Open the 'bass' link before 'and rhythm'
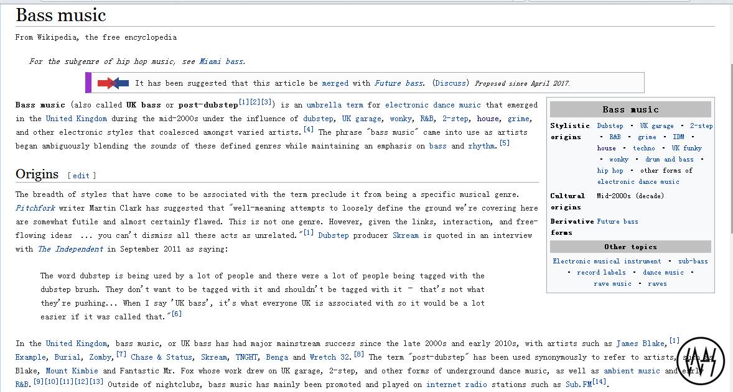Image resolution: width=733 pixels, height=392 pixels. 437,146
